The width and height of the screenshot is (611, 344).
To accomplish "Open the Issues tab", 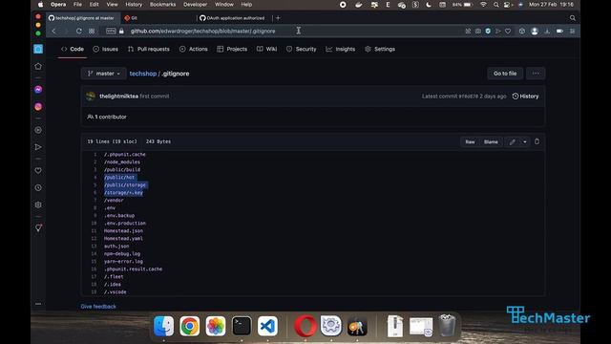I will click(106, 49).
